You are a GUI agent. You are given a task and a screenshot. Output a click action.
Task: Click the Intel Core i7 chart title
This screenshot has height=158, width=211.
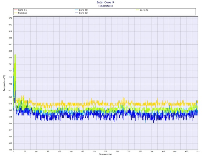[105, 2]
